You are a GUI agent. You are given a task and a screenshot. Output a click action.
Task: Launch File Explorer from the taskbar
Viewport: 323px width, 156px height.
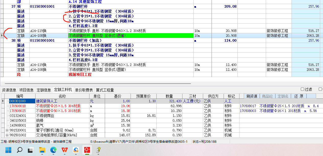(42, 150)
